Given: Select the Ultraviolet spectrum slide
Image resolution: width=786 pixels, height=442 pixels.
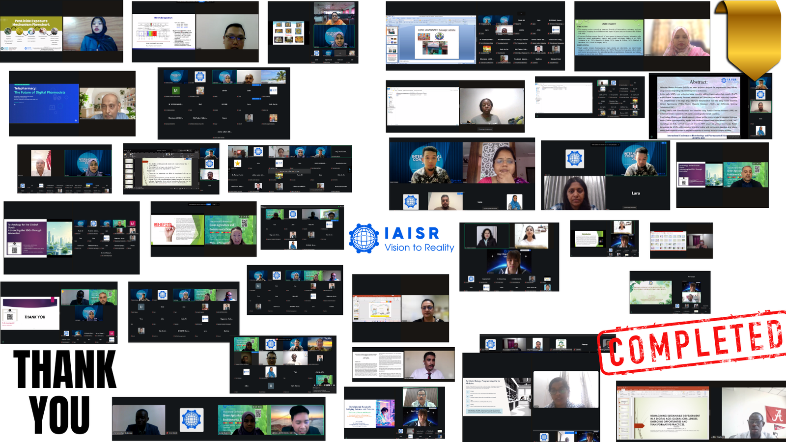Looking at the screenshot, I should pos(164,32).
